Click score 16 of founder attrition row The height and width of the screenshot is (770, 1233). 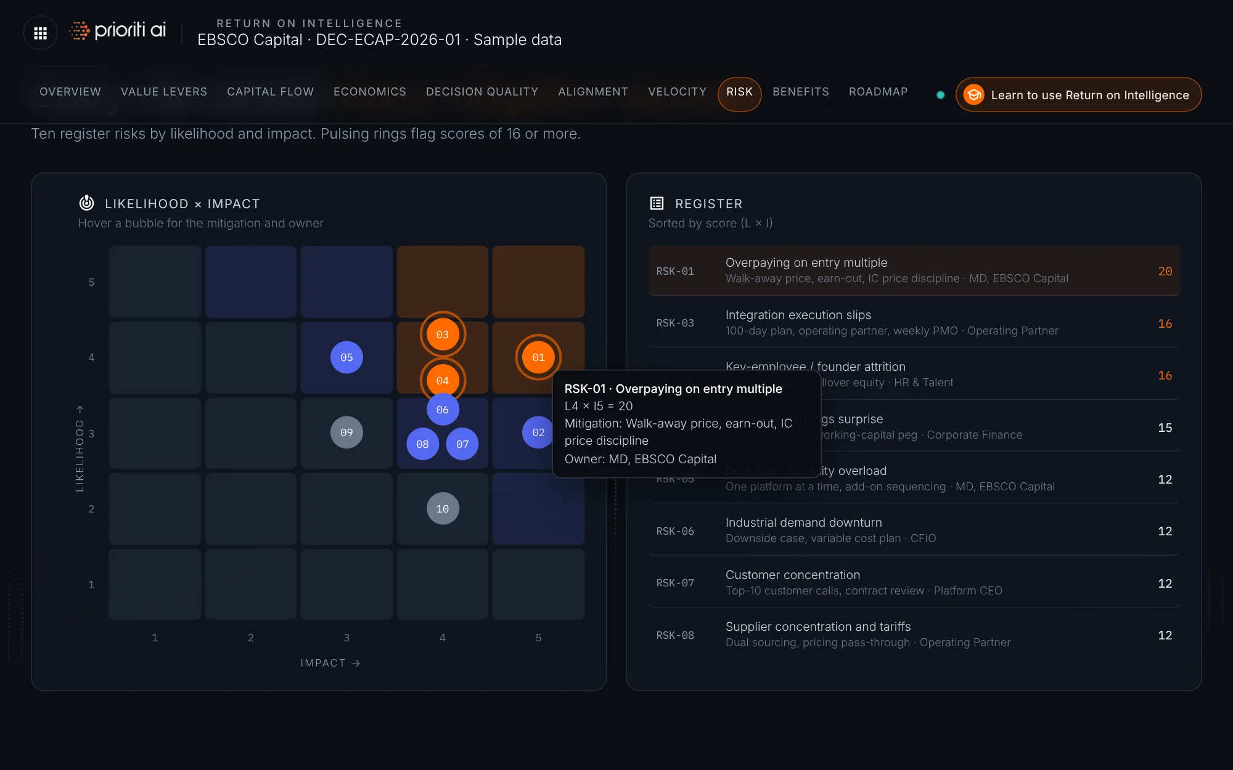[x=1165, y=375]
